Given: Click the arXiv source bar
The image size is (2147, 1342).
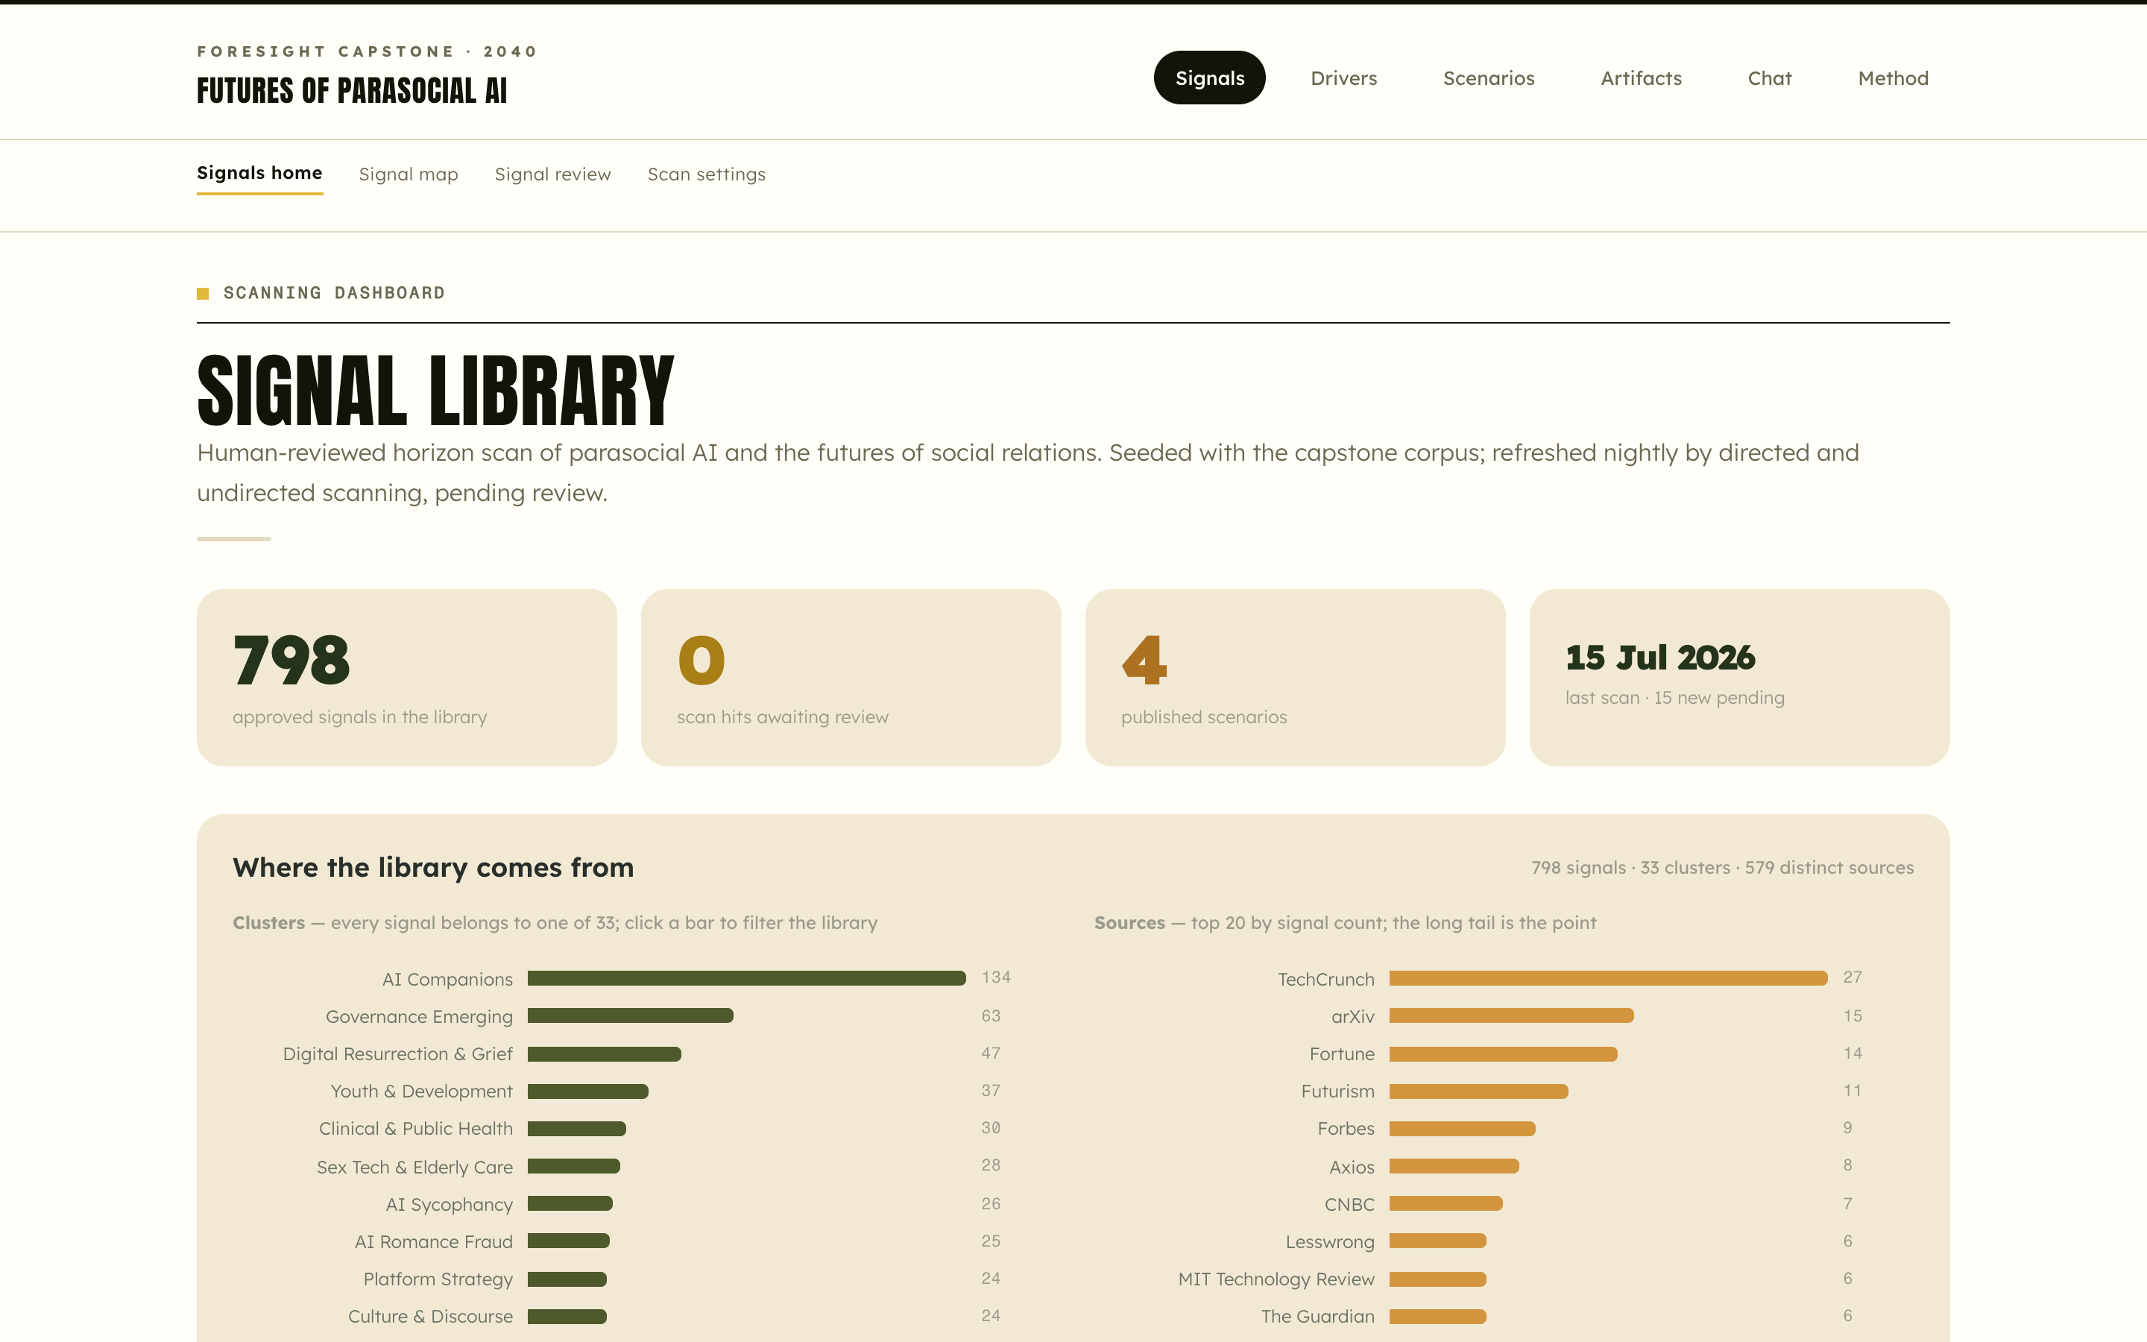Looking at the screenshot, I should 1511,1015.
